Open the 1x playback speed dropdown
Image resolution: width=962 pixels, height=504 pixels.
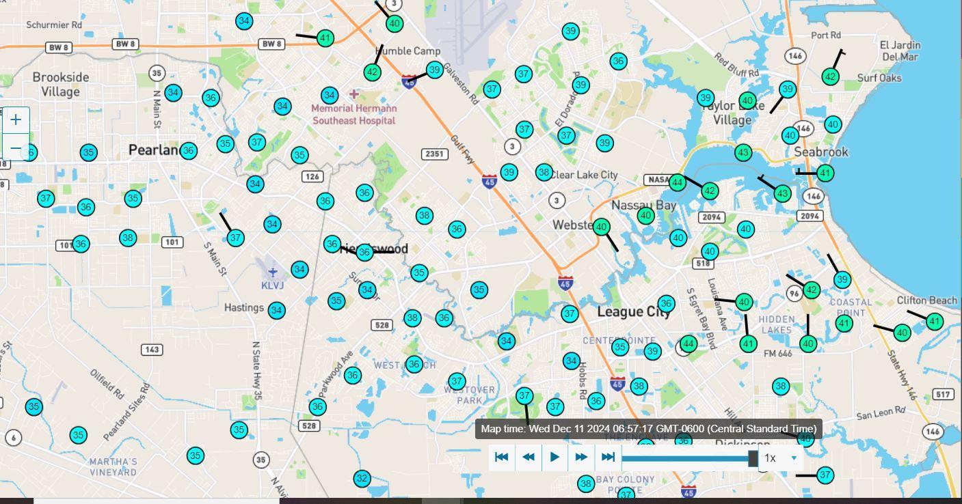(x=780, y=458)
